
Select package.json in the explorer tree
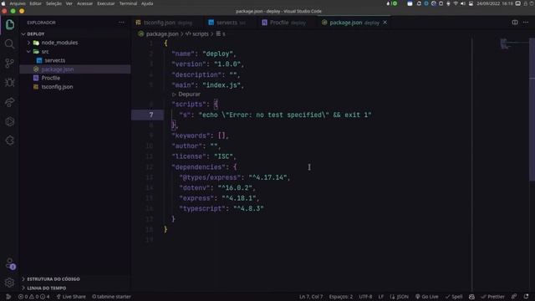(x=58, y=69)
